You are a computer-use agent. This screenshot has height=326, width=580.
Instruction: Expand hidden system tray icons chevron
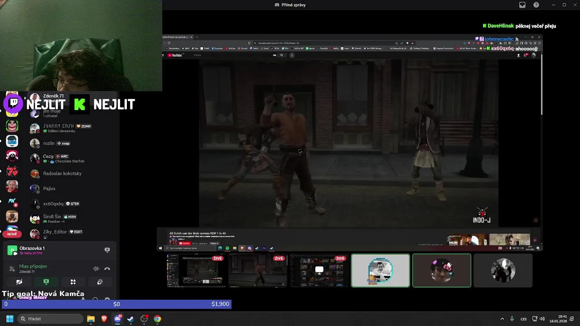click(x=502, y=319)
